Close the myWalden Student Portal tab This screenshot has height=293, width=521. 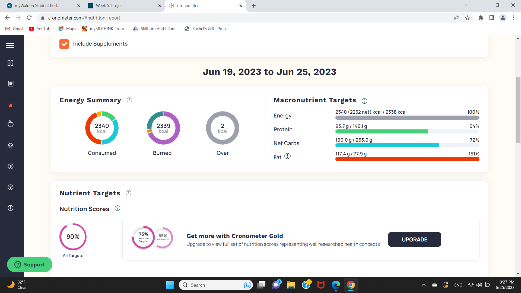click(79, 6)
